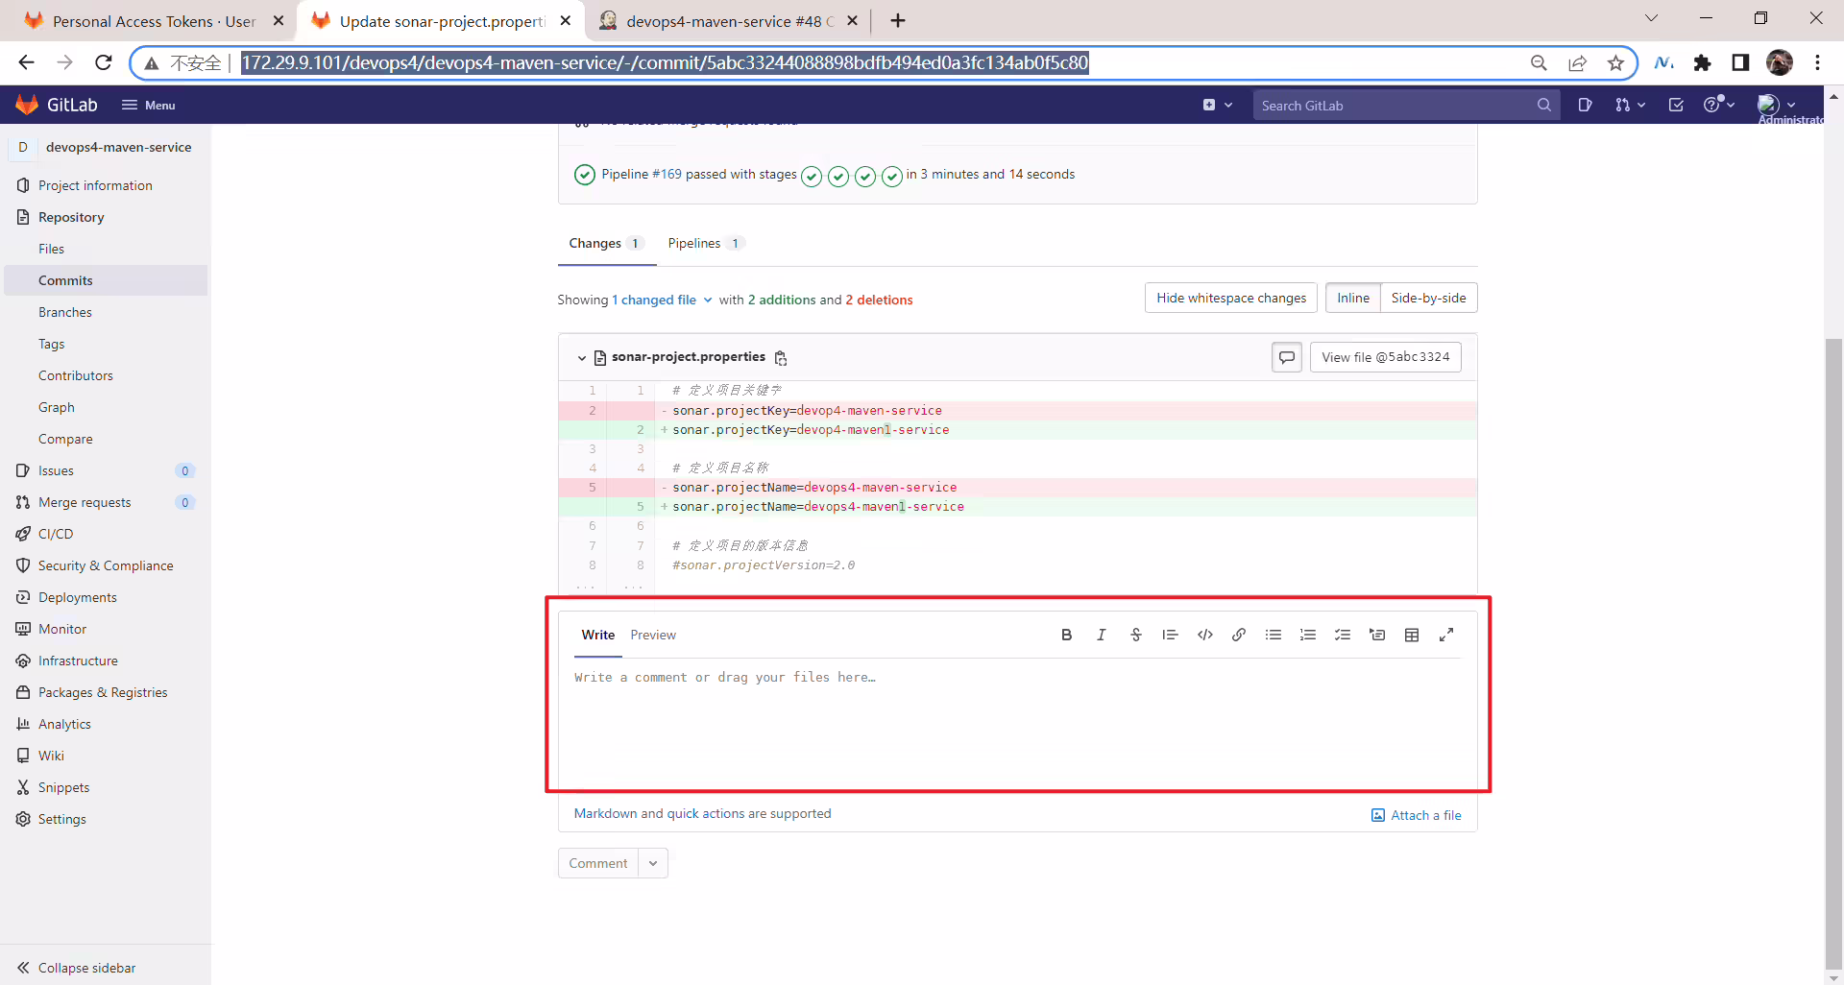This screenshot has height=985, width=1844.
Task: Select Inline diff view
Action: pyautogui.click(x=1353, y=298)
